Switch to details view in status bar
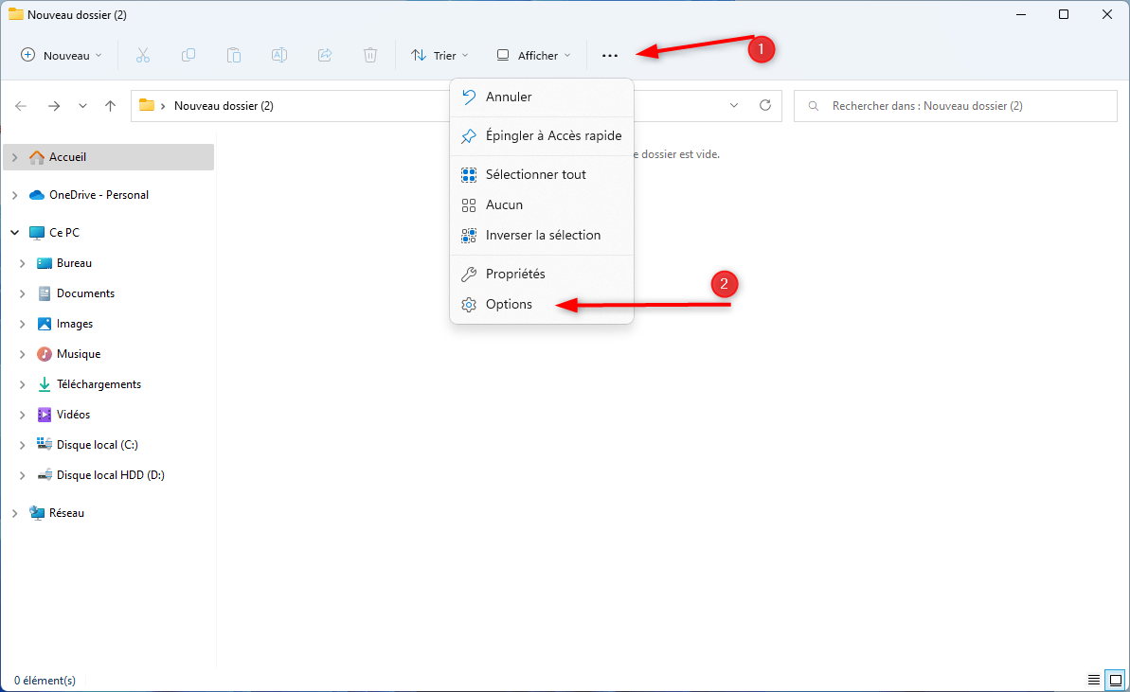The height and width of the screenshot is (692, 1130). 1094,680
